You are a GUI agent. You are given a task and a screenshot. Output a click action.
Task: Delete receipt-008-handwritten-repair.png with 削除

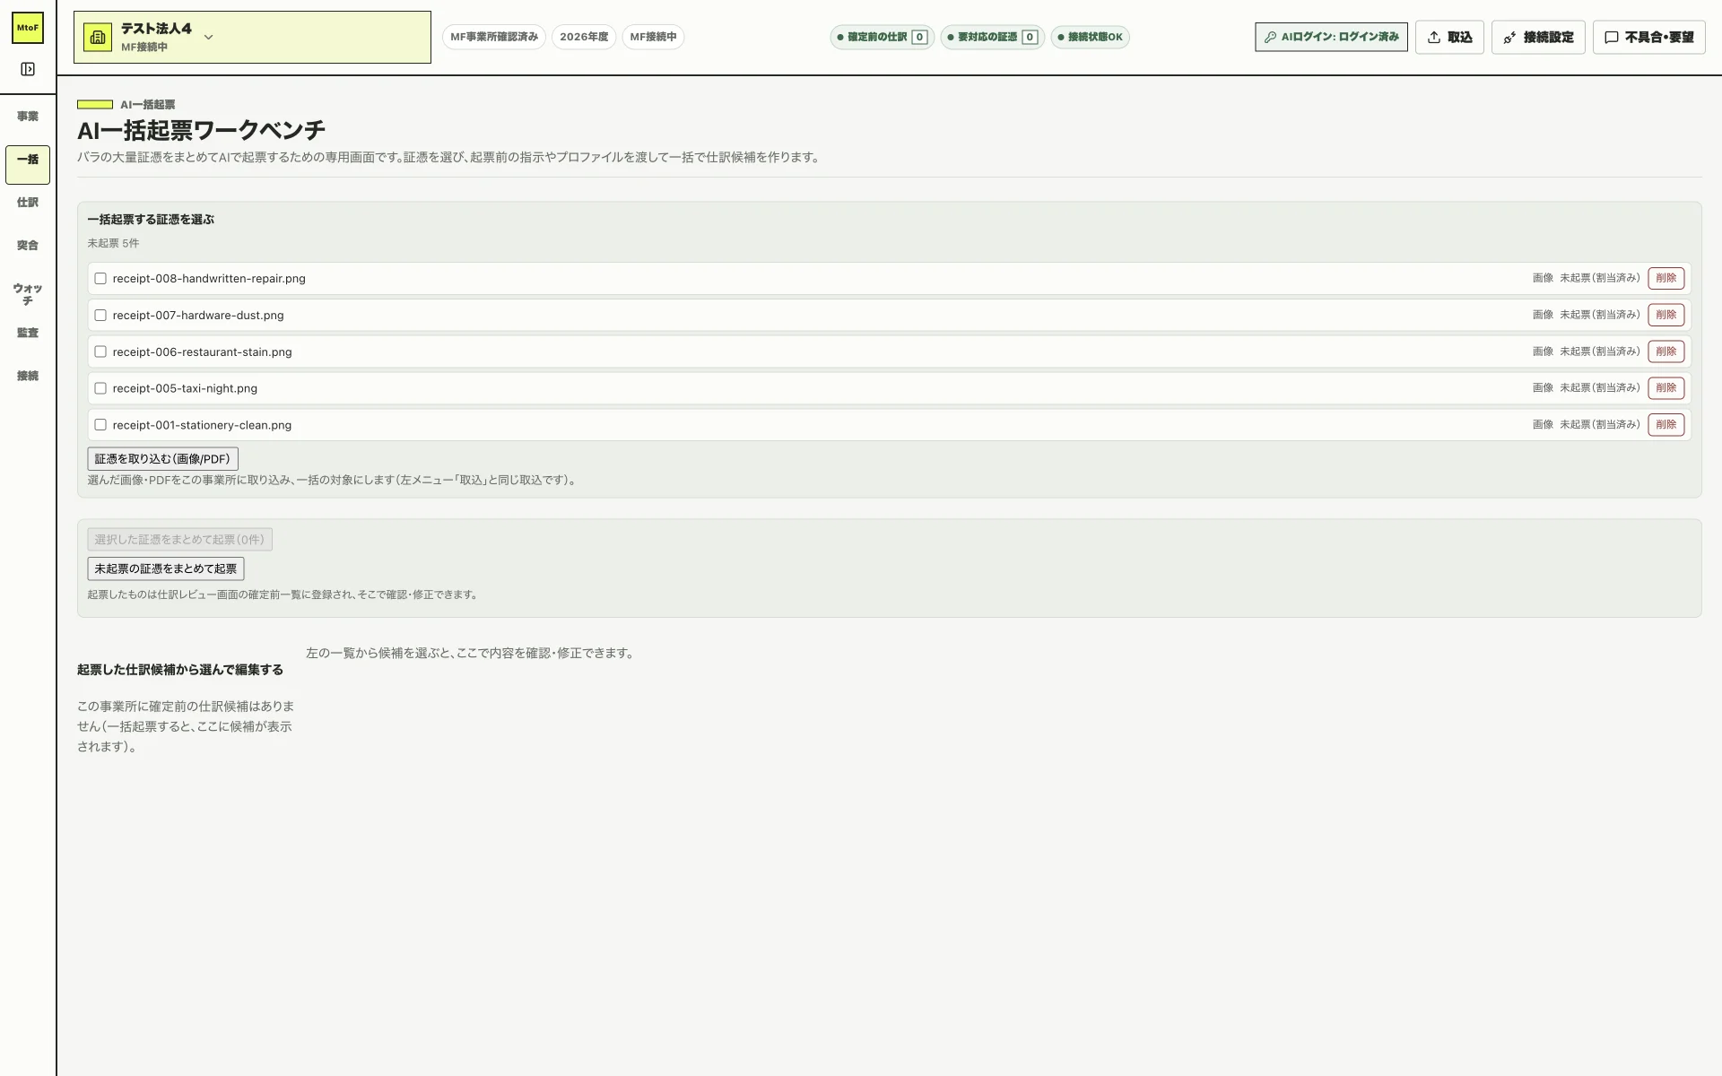pyautogui.click(x=1665, y=278)
